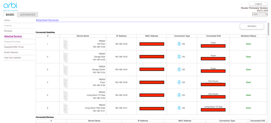Click the Connected Satellites section label
The image size is (271, 123).
pyautogui.click(x=45, y=32)
